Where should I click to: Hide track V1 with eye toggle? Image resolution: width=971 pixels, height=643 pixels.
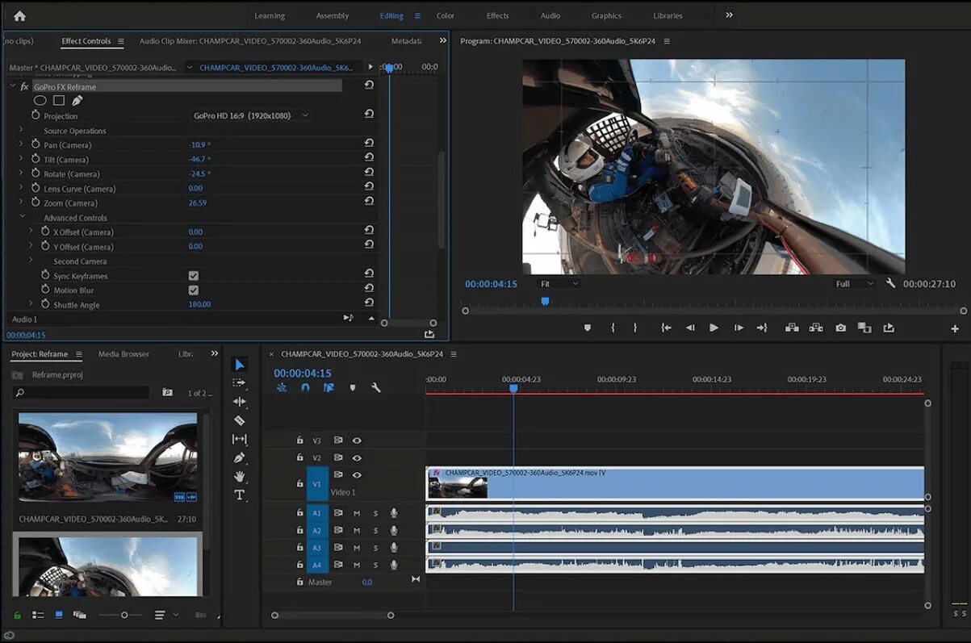click(357, 475)
